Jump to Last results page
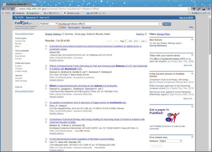This screenshot has height=152, width=212. click(x=144, y=41)
